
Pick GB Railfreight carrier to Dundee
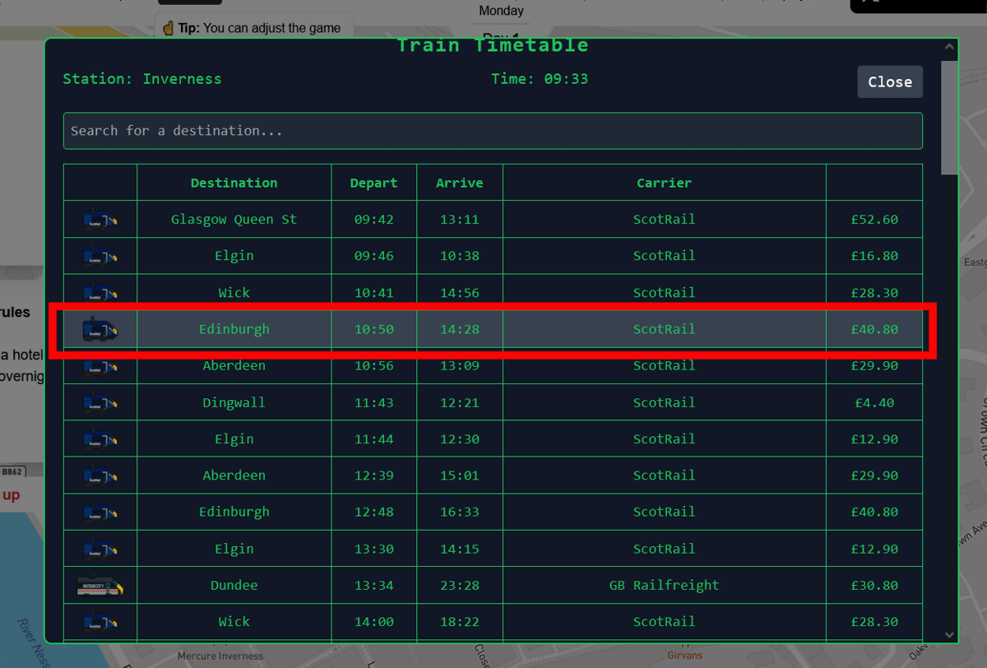point(664,585)
